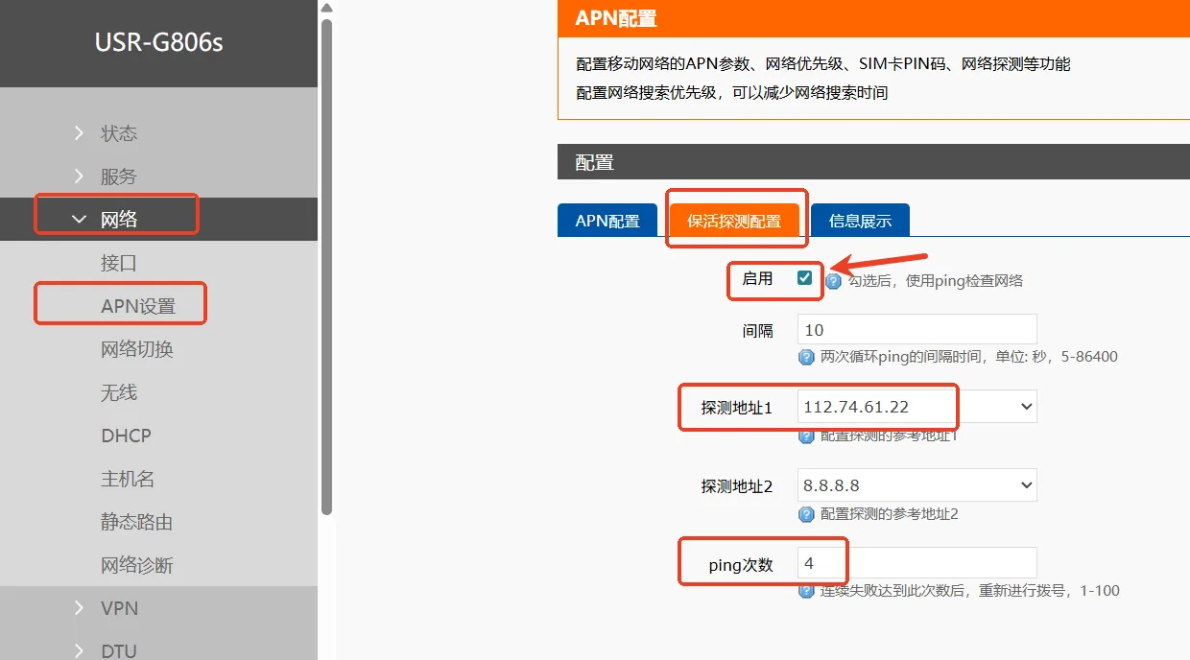The width and height of the screenshot is (1190, 660).
Task: Click hint text 两次循环ping的间隔时间
Action: click(968, 357)
